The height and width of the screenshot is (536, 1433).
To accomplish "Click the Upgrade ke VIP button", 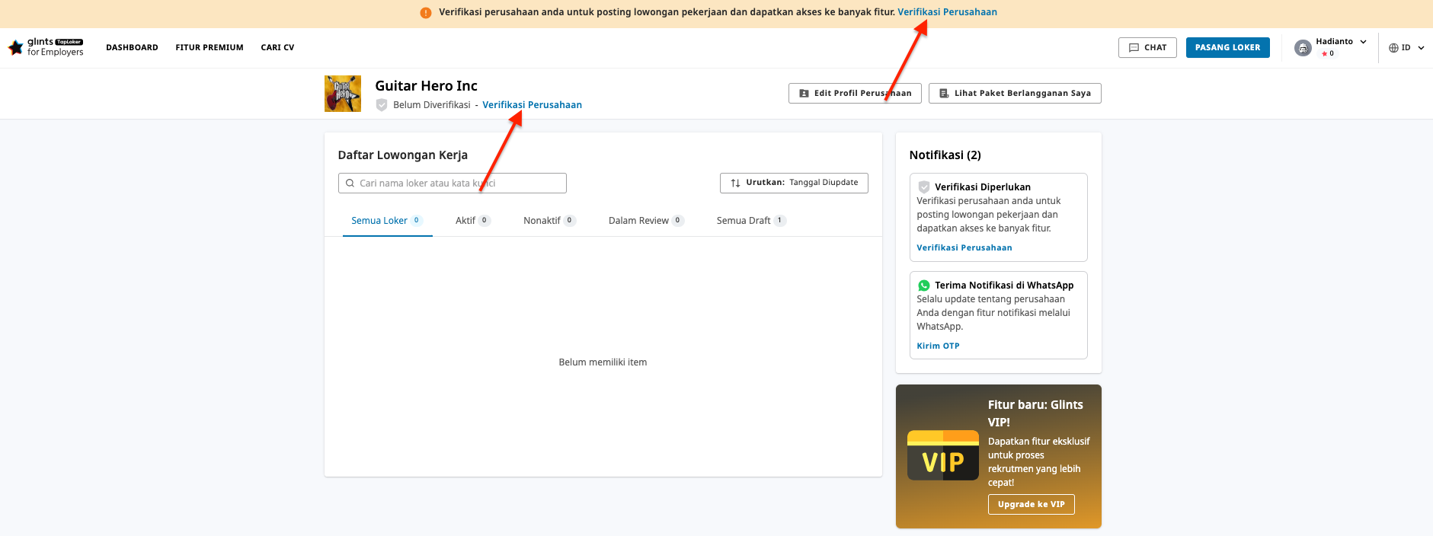I will click(1032, 504).
